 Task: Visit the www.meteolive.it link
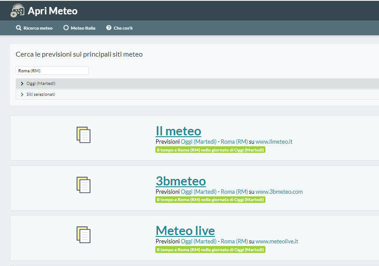click(277, 241)
